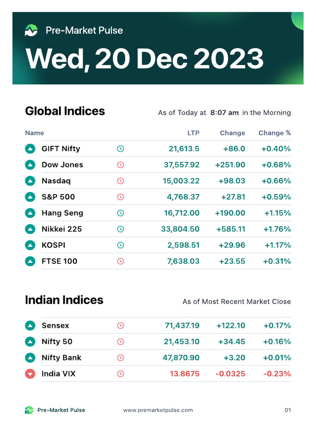The height and width of the screenshot is (422, 316).
Task: Click the Name column header
Action: coord(35,133)
